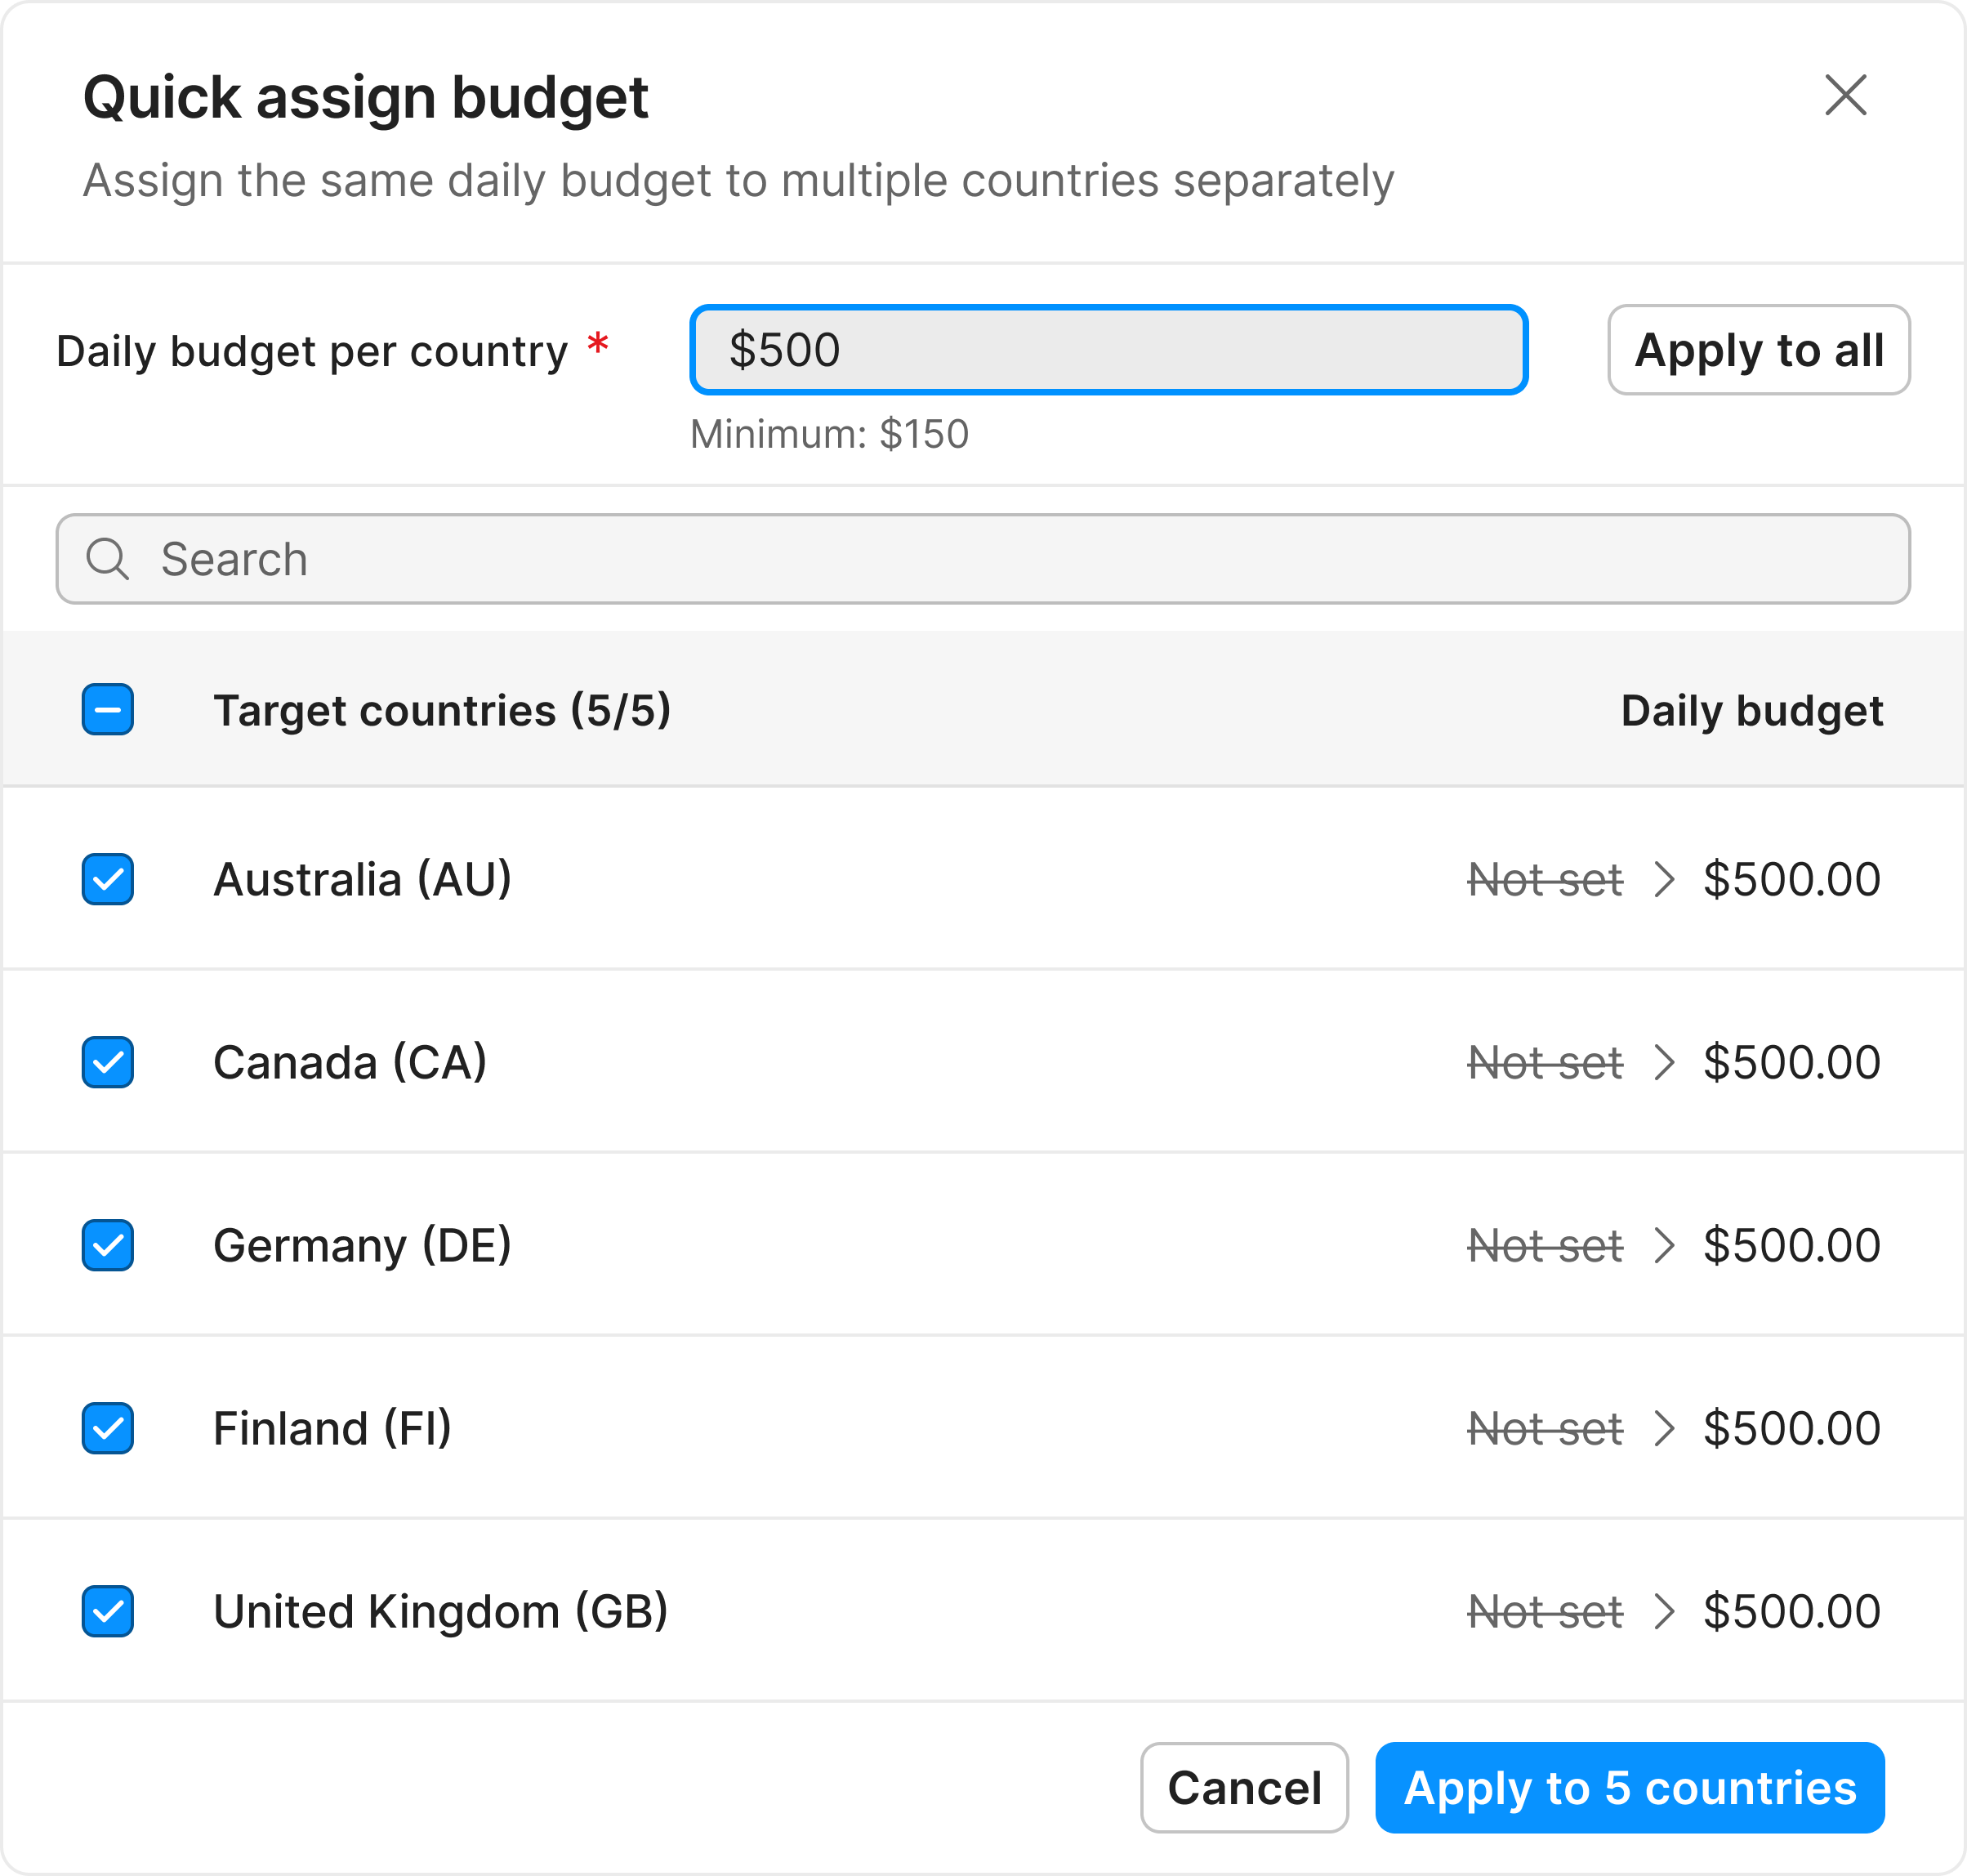
Task: Uncheck the Canada (CA) checkbox
Action: pos(108,1062)
